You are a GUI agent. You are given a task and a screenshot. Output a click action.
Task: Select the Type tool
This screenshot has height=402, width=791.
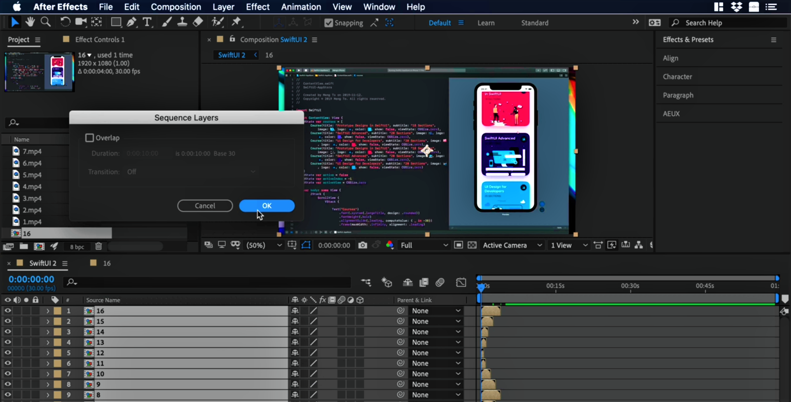pyautogui.click(x=147, y=22)
